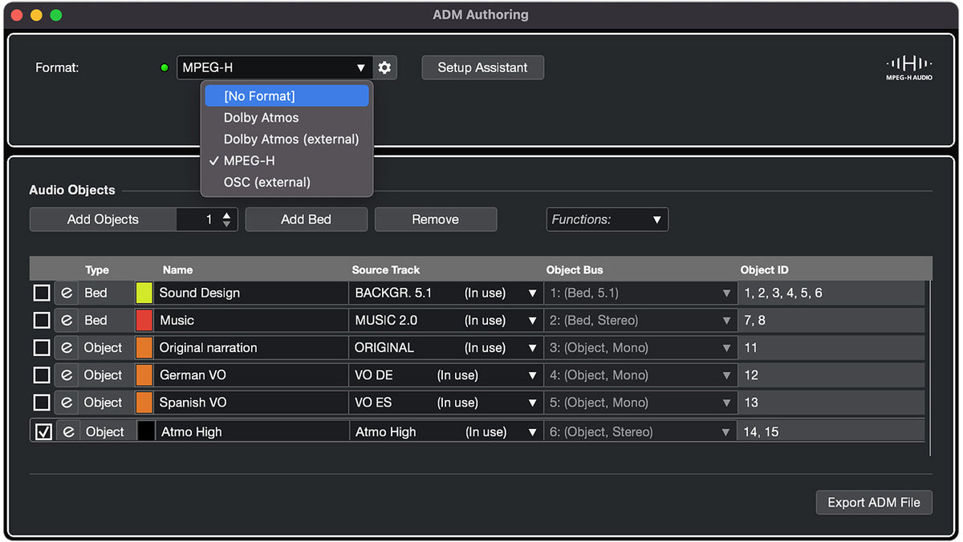Click the 'Bed' type cell for Music

click(106, 321)
